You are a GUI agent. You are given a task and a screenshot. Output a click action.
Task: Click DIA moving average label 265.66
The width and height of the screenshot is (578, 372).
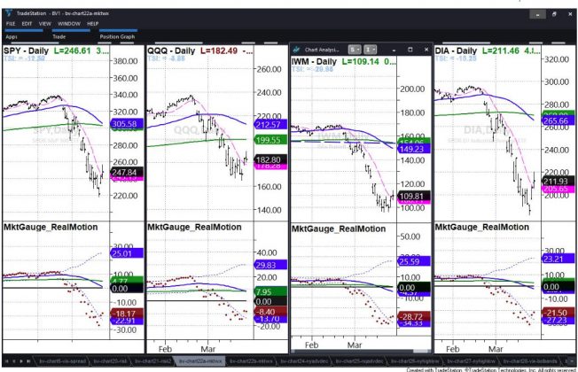tap(558, 120)
